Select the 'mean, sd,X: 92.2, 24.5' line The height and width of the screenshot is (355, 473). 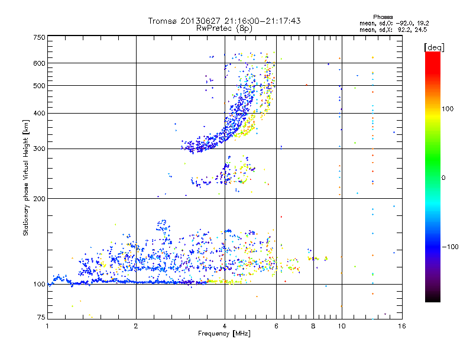(x=393, y=30)
